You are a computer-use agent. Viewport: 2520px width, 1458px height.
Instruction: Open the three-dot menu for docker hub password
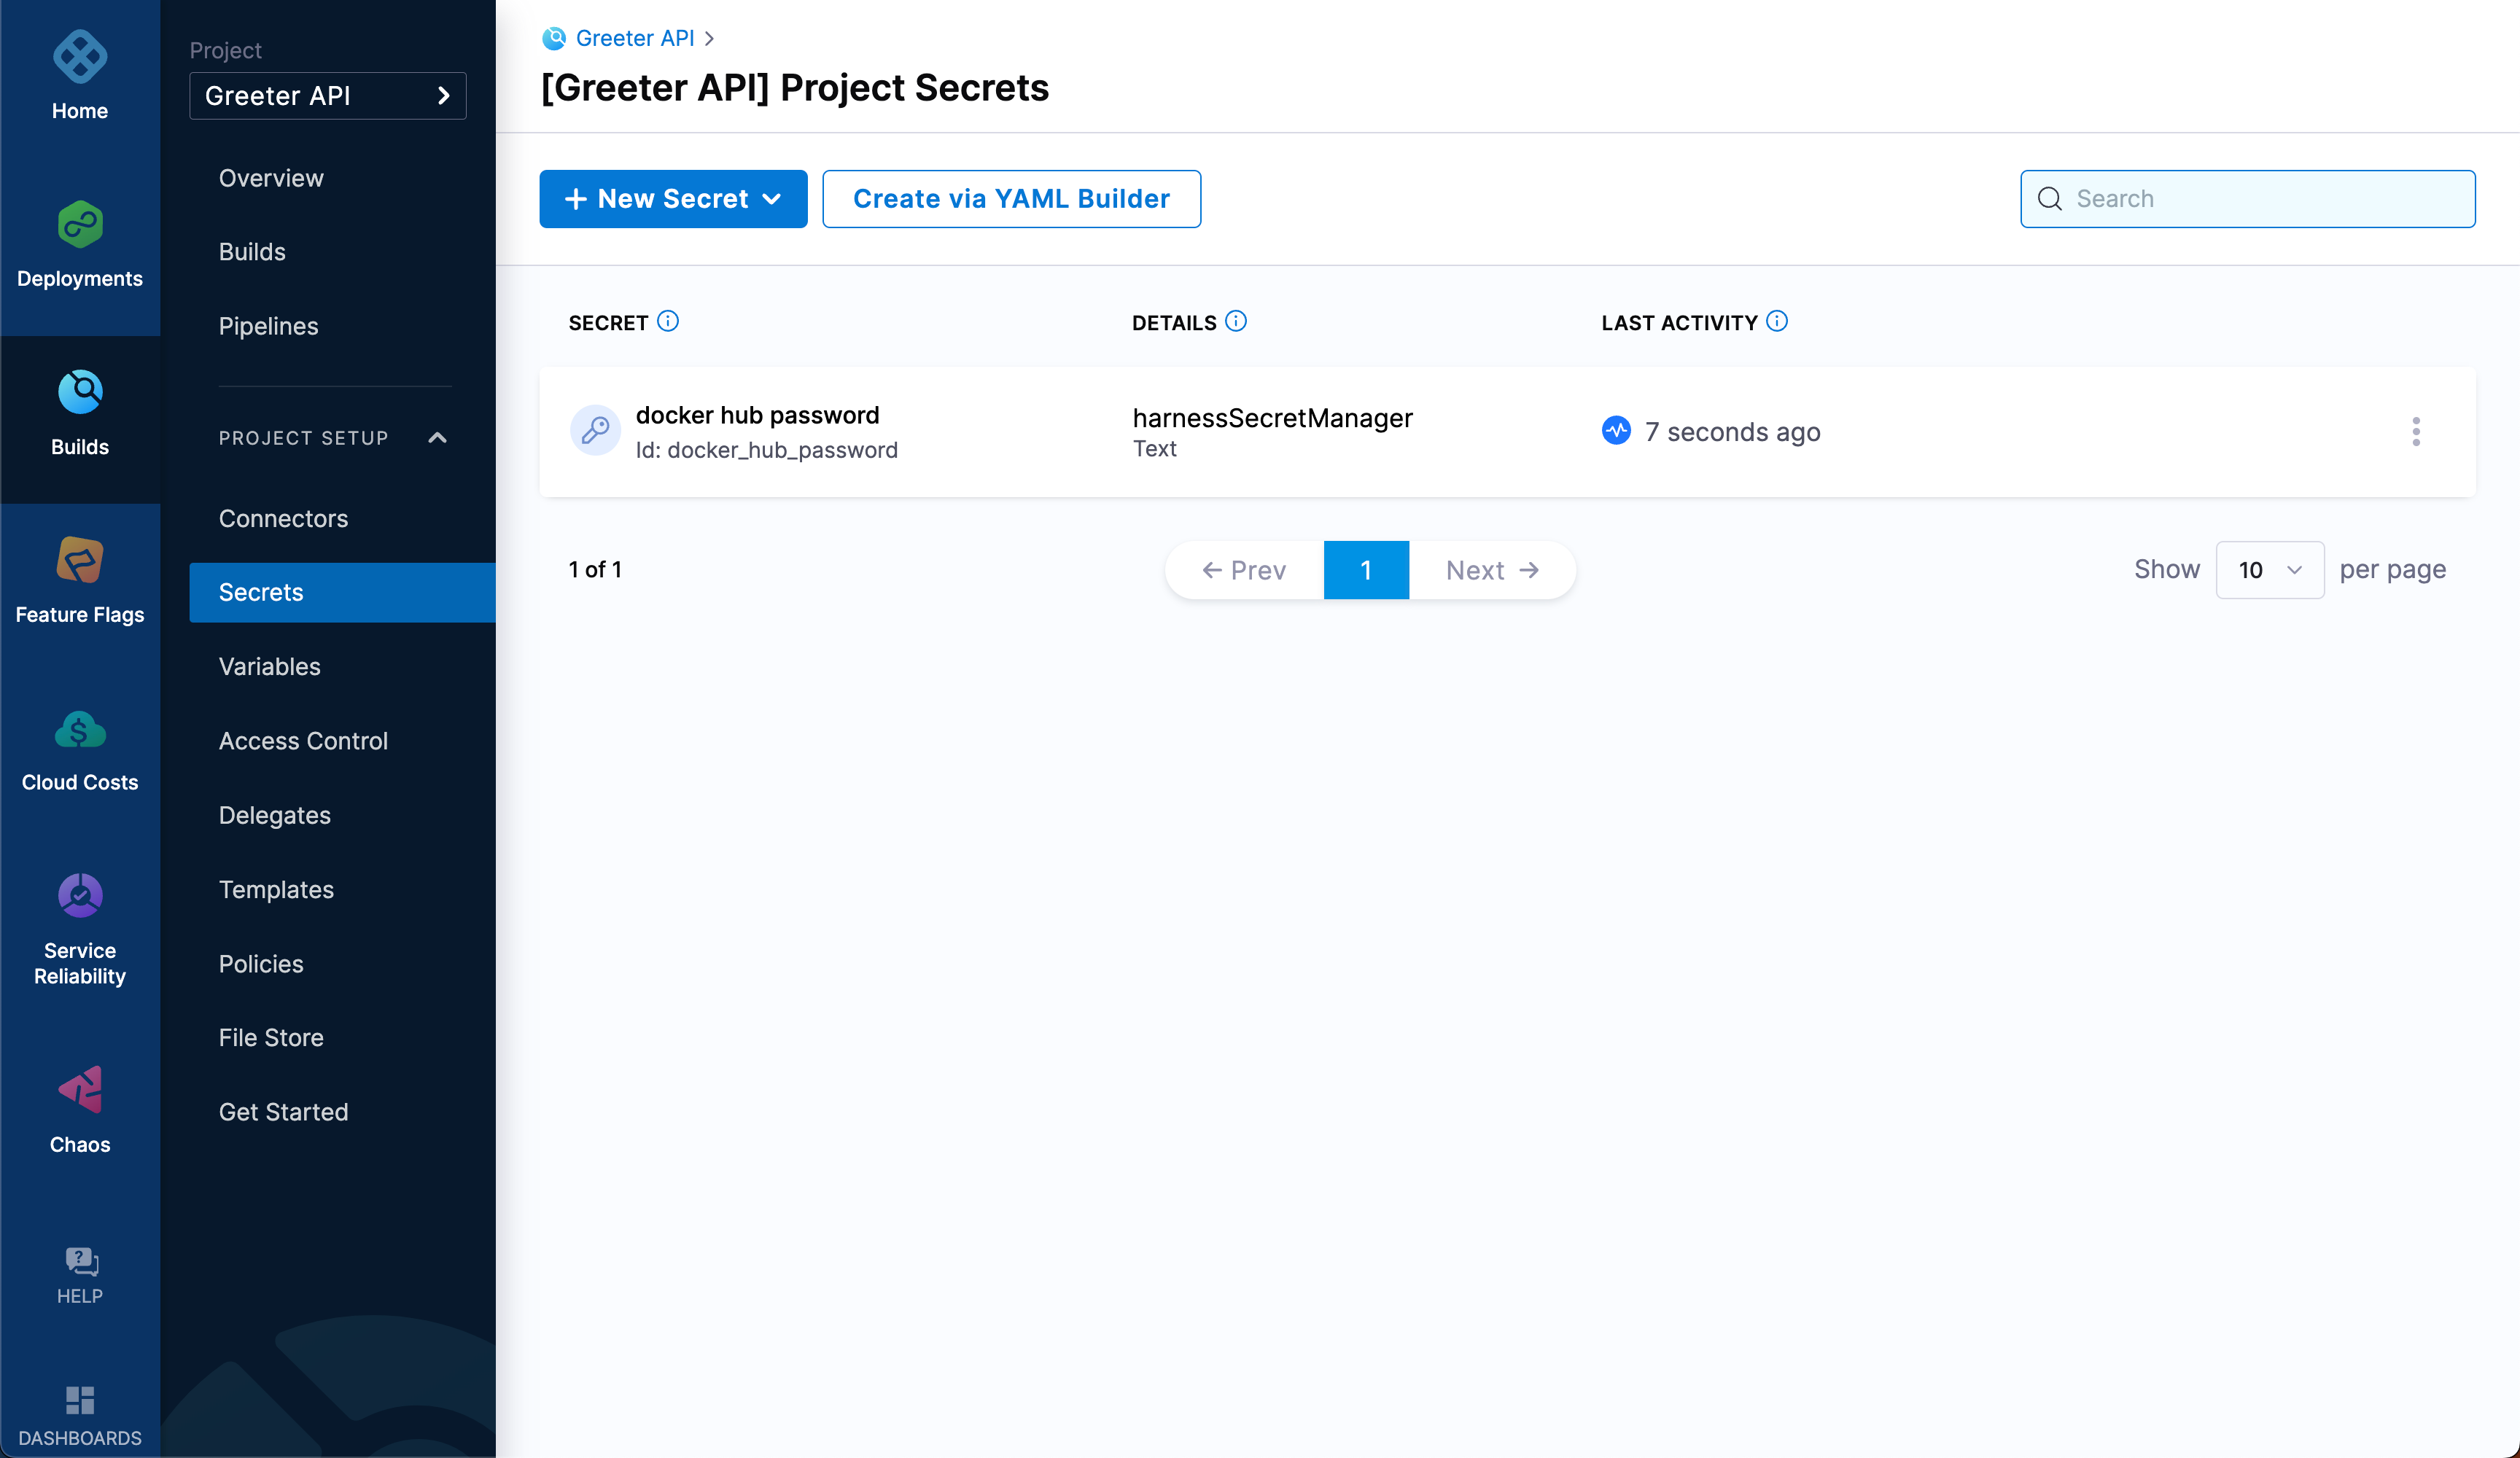(x=2416, y=431)
